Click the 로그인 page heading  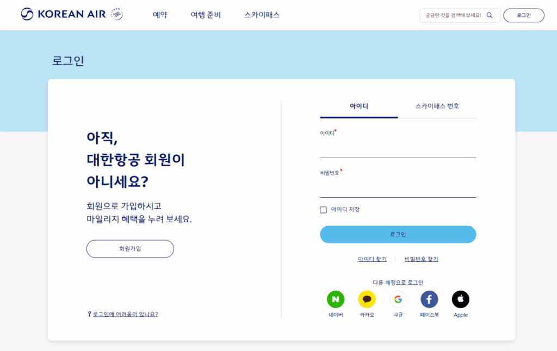(x=68, y=61)
